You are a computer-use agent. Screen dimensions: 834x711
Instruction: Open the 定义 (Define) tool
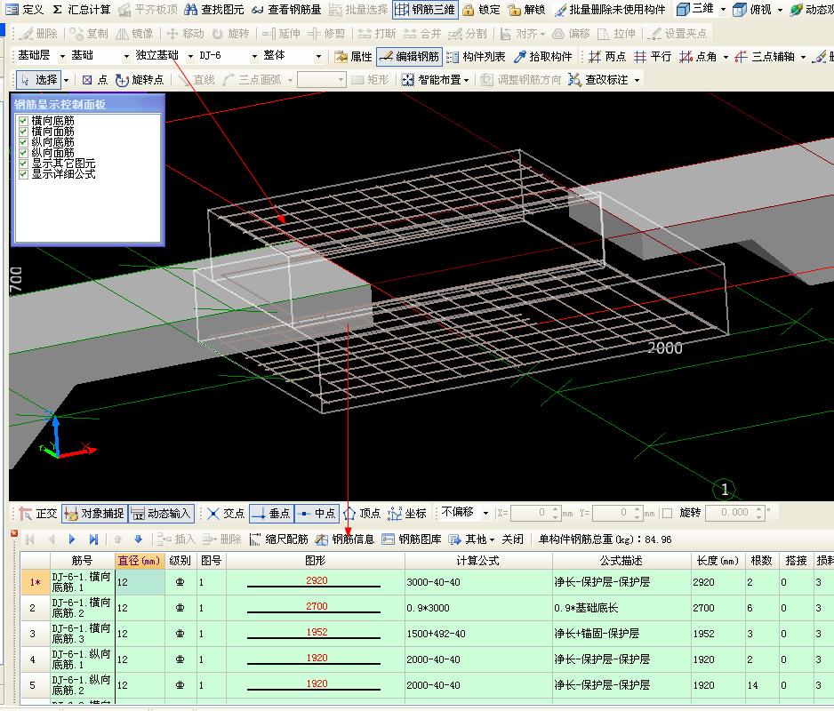pyautogui.click(x=25, y=9)
